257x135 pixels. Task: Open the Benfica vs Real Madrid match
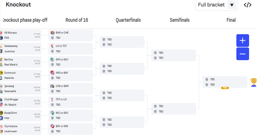pyautogui.click(x=21, y=62)
